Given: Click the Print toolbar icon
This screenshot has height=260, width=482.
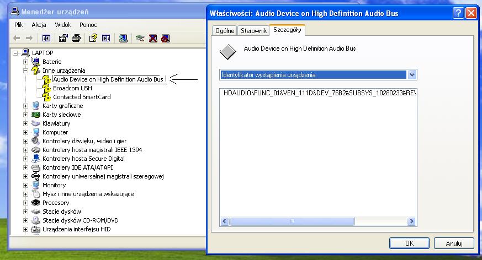Looking at the screenshot, I should point(76,38).
